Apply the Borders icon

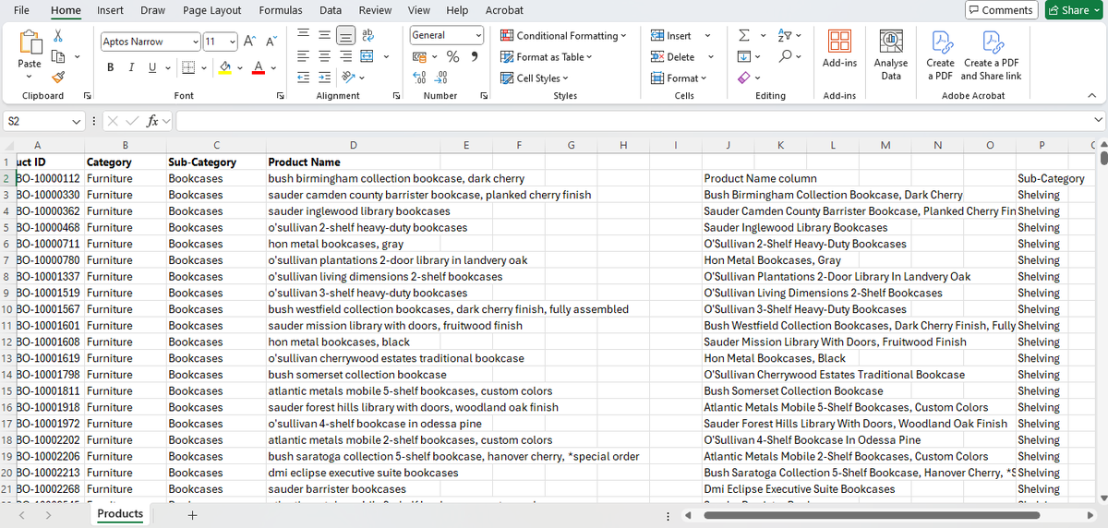point(187,67)
